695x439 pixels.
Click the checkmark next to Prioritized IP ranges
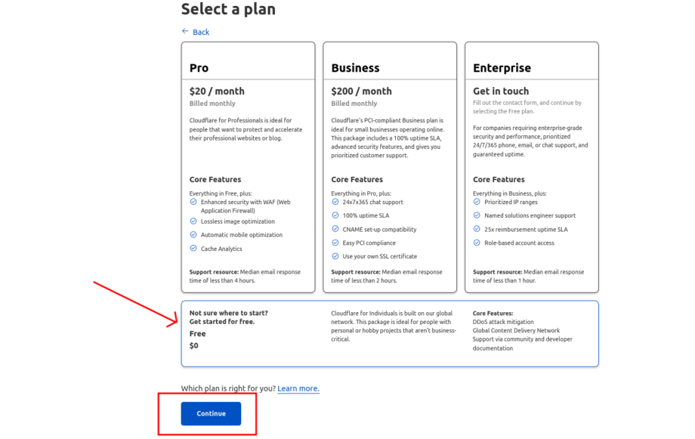[x=477, y=202]
